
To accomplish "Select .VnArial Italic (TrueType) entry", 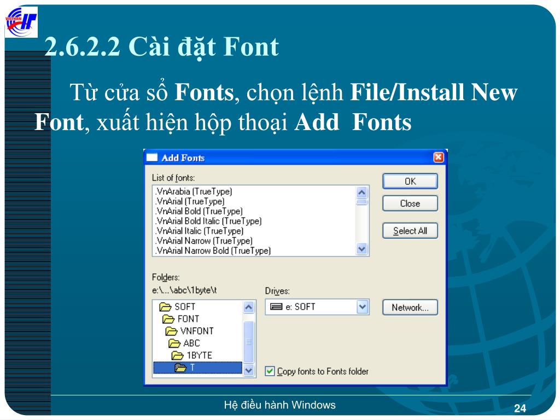I will click(x=200, y=231).
